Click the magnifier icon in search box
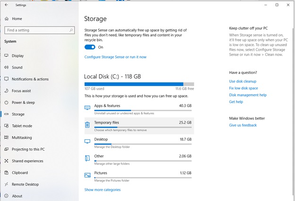 point(71,30)
